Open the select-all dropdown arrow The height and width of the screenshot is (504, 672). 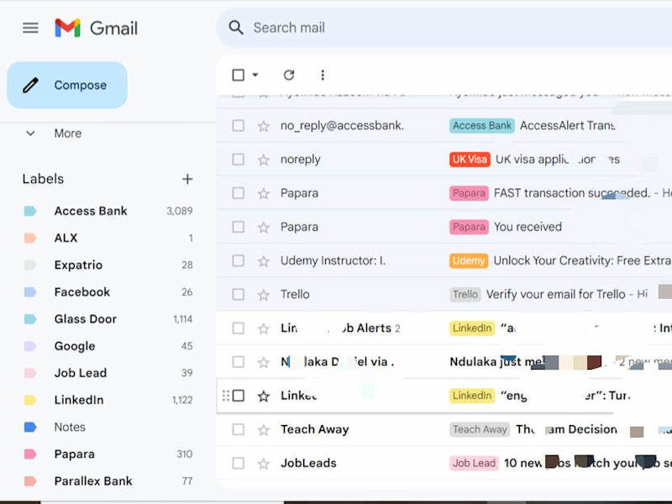pyautogui.click(x=255, y=75)
